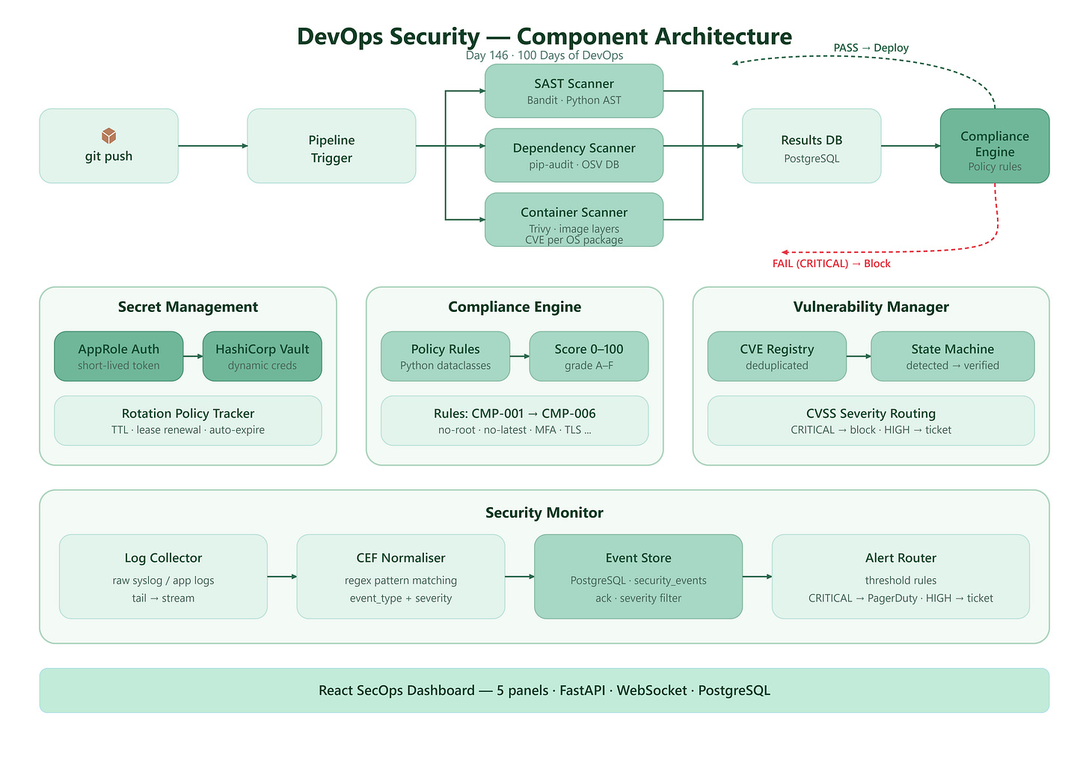This screenshot has height=772, width=1089.
Task: Click the 'Compliance Engine' section heading above Policy Rules
Action: 515,307
